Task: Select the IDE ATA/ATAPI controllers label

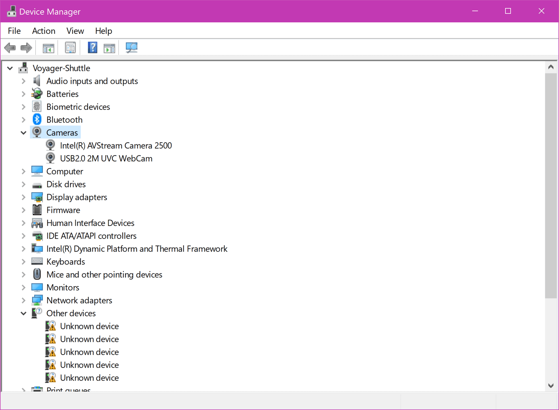Action: point(91,236)
